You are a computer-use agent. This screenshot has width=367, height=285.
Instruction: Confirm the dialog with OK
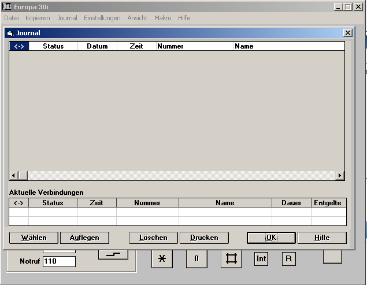point(271,238)
